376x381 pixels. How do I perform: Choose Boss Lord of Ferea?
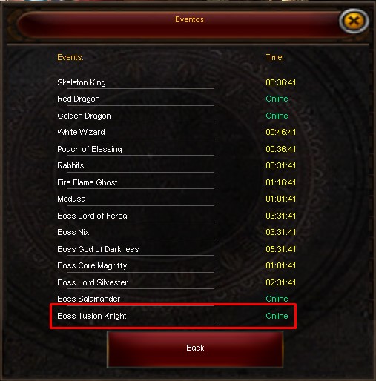coord(92,216)
